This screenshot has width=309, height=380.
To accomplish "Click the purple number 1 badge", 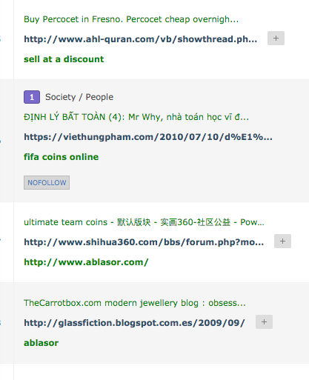I will coord(32,97).
